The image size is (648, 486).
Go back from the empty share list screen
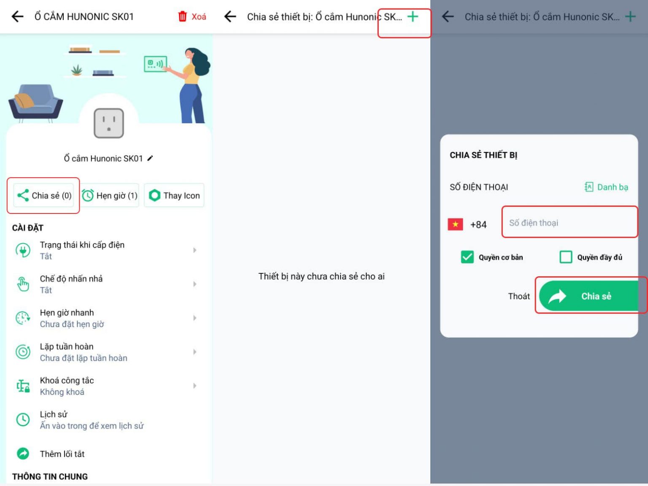pyautogui.click(x=230, y=17)
